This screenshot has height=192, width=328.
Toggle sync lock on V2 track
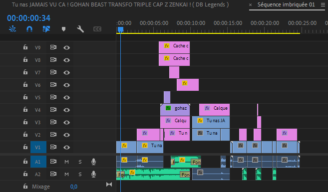click(53, 135)
